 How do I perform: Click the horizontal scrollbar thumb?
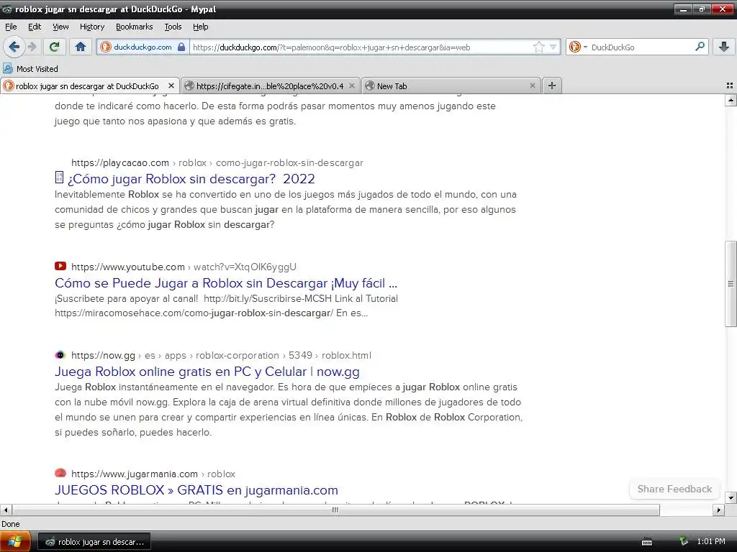pyautogui.click(x=335, y=510)
